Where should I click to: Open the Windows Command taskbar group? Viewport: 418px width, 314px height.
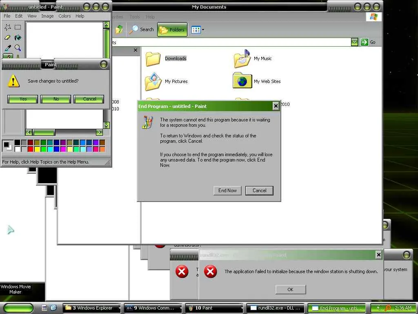coord(153,308)
